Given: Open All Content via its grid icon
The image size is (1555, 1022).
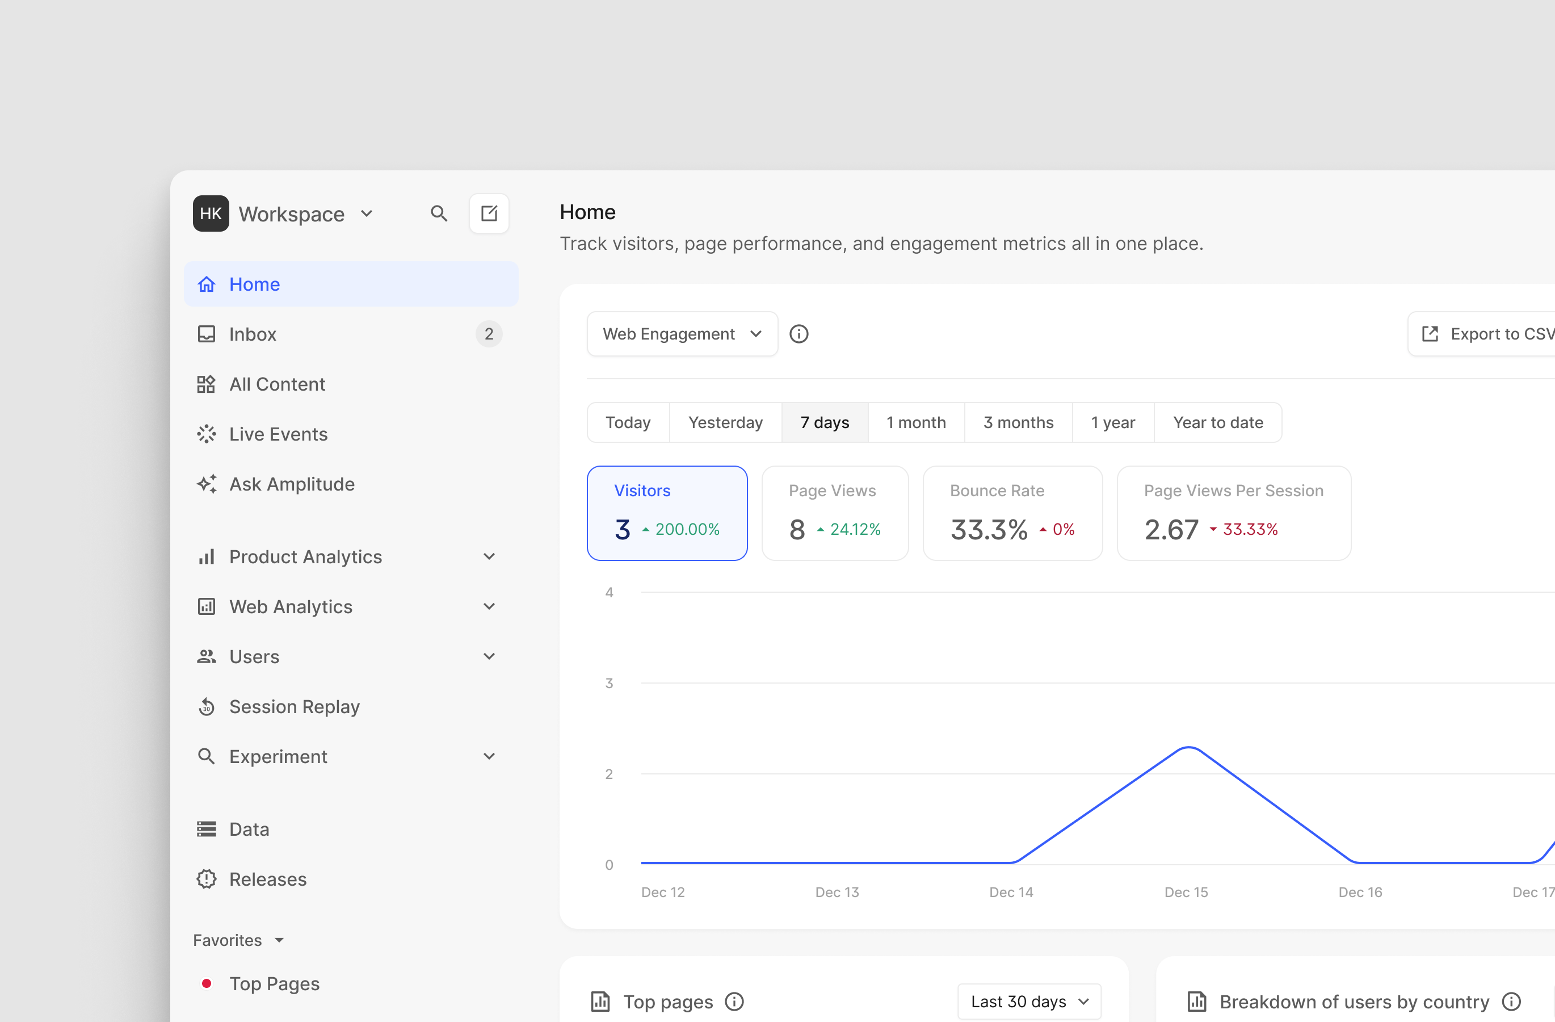Looking at the screenshot, I should pos(207,384).
